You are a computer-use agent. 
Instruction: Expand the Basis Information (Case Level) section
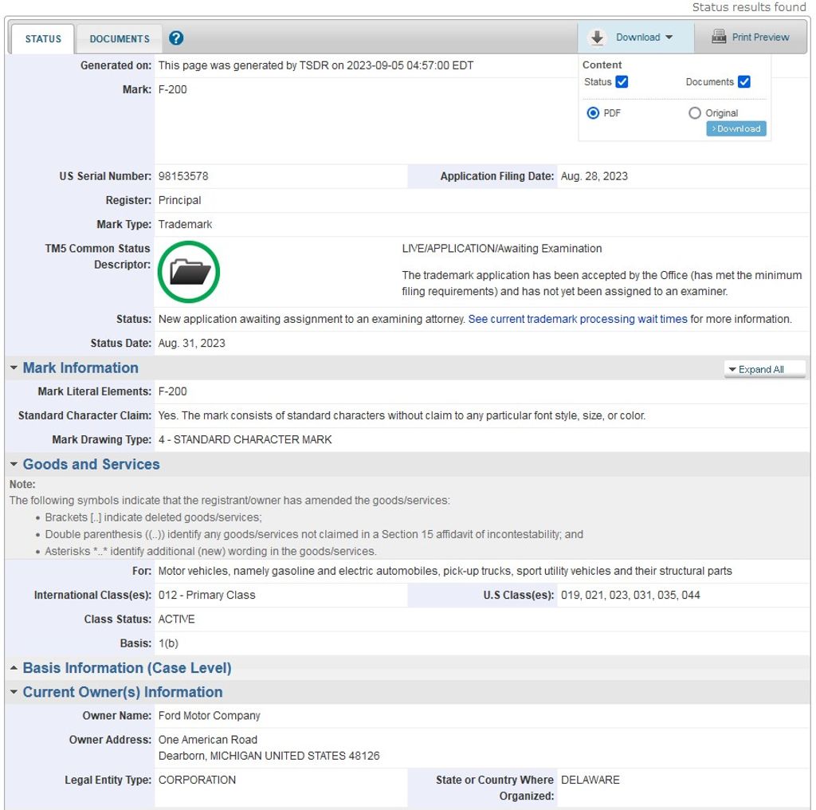pos(14,668)
